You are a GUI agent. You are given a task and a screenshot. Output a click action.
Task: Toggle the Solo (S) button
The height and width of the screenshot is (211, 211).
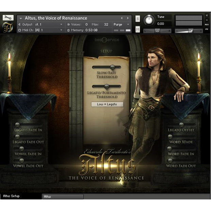pyautogui.click(x=137, y=18)
